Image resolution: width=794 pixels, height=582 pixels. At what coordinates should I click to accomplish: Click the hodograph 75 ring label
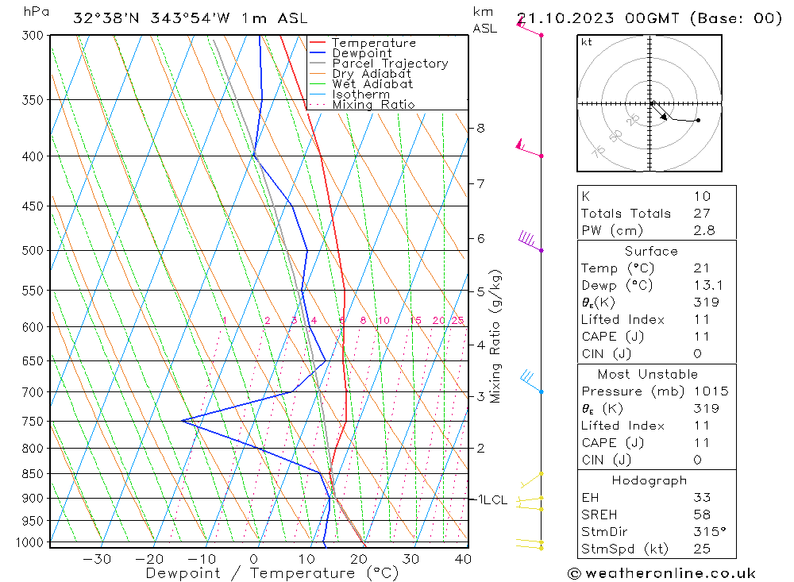coord(599,151)
